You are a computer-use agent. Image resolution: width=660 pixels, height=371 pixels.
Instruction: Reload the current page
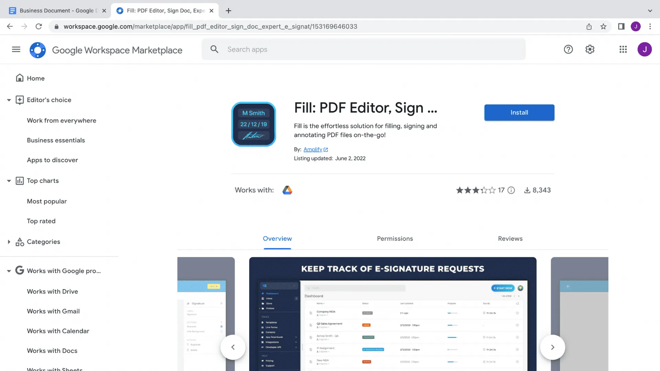pyautogui.click(x=38, y=26)
